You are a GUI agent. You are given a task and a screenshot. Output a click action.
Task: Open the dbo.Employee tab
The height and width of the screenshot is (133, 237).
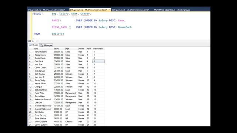[172, 10]
